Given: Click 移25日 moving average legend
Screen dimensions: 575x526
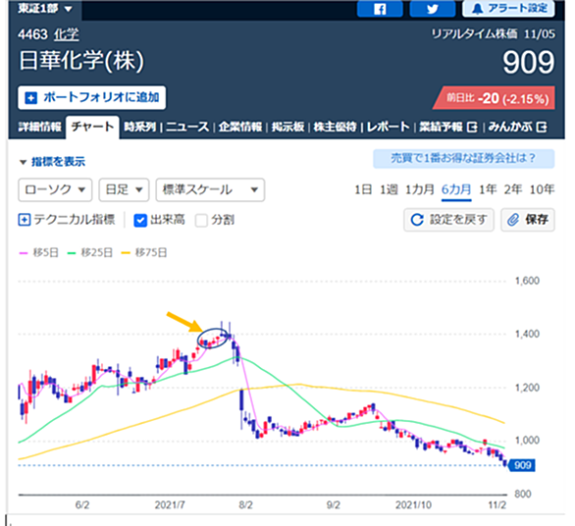Looking at the screenshot, I should coord(90,253).
